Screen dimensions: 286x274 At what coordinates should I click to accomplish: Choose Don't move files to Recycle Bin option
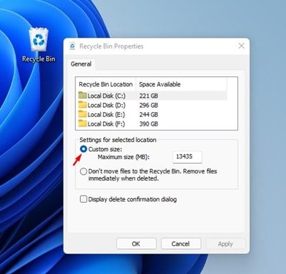[84, 171]
